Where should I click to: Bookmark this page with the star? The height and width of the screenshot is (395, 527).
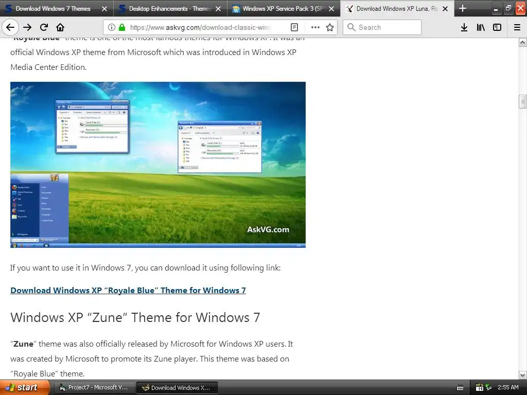[330, 28]
